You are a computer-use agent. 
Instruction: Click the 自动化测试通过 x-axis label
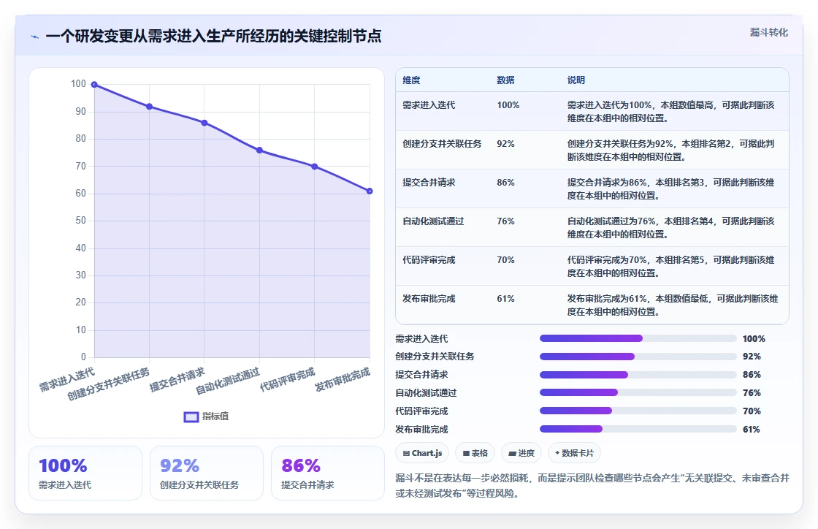227,381
